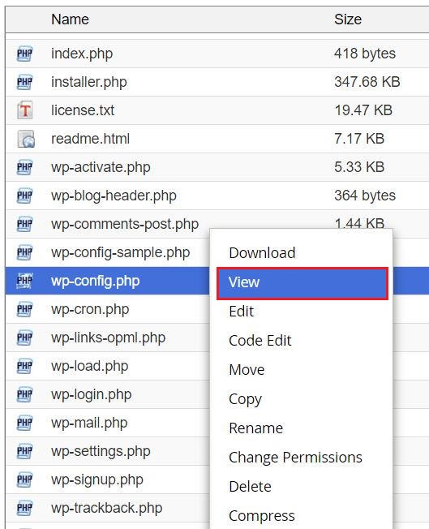The width and height of the screenshot is (429, 529).
Task: Select the wp-cron.php file name
Action: (x=90, y=309)
